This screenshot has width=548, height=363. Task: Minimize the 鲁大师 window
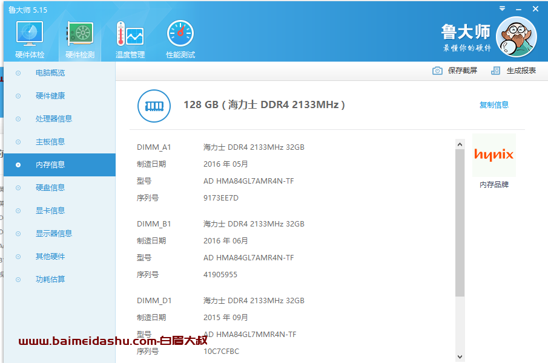(x=519, y=10)
